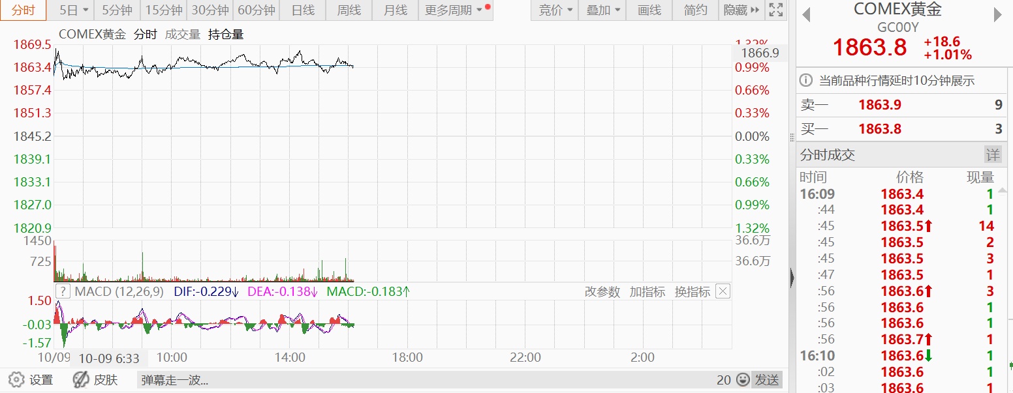Go to previous instrument with left arrow
1013x393 pixels.
click(806, 16)
